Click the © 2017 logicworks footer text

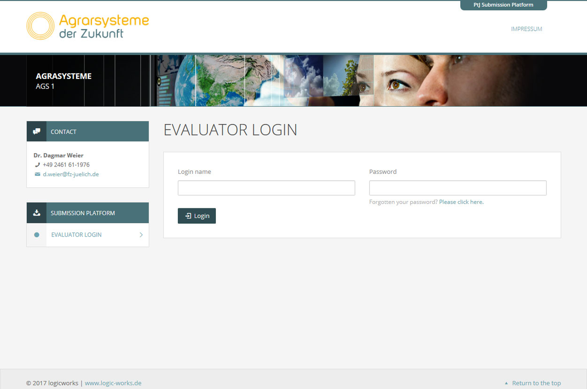point(52,383)
